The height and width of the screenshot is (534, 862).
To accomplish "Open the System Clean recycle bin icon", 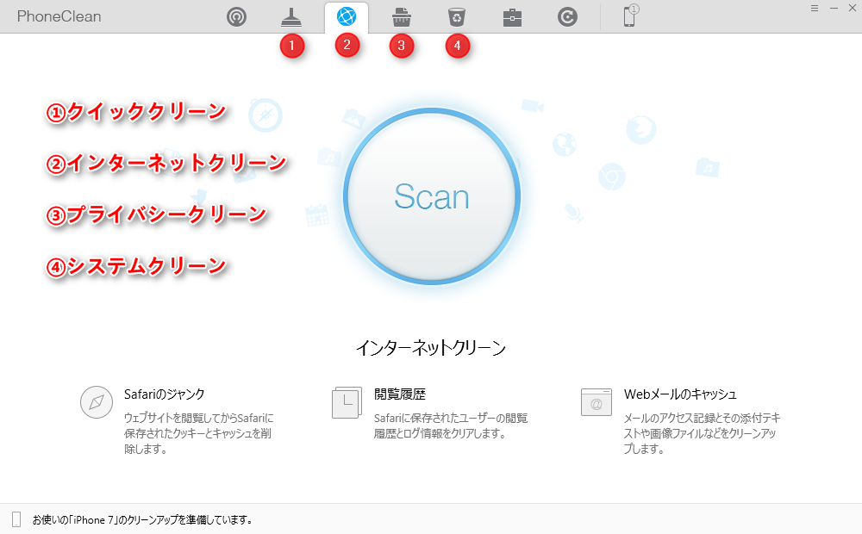I will click(x=457, y=17).
